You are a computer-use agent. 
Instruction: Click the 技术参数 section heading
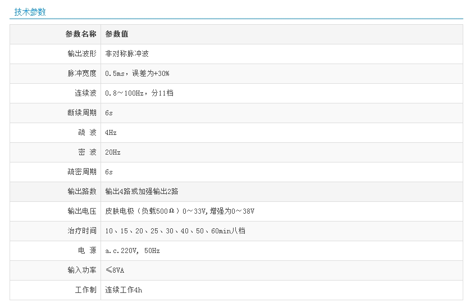click(x=30, y=12)
